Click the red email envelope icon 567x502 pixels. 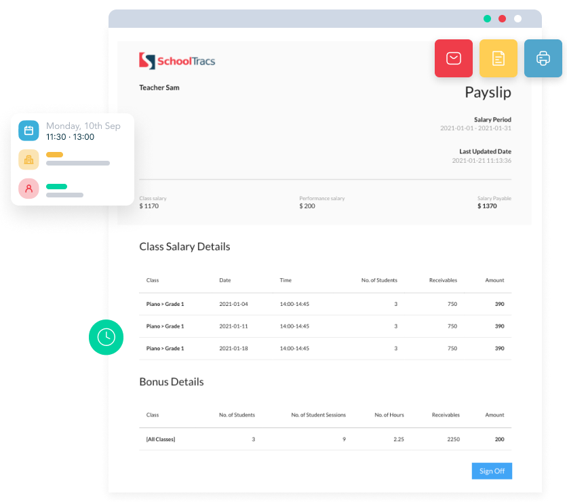tap(454, 58)
